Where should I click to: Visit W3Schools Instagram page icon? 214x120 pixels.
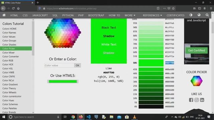point(197,100)
